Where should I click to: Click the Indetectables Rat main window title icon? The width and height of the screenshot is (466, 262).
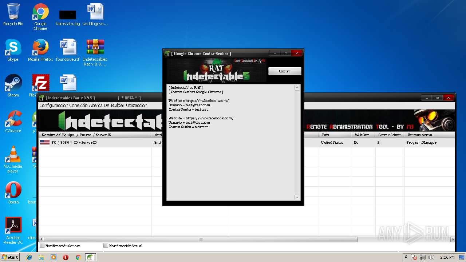click(x=42, y=98)
